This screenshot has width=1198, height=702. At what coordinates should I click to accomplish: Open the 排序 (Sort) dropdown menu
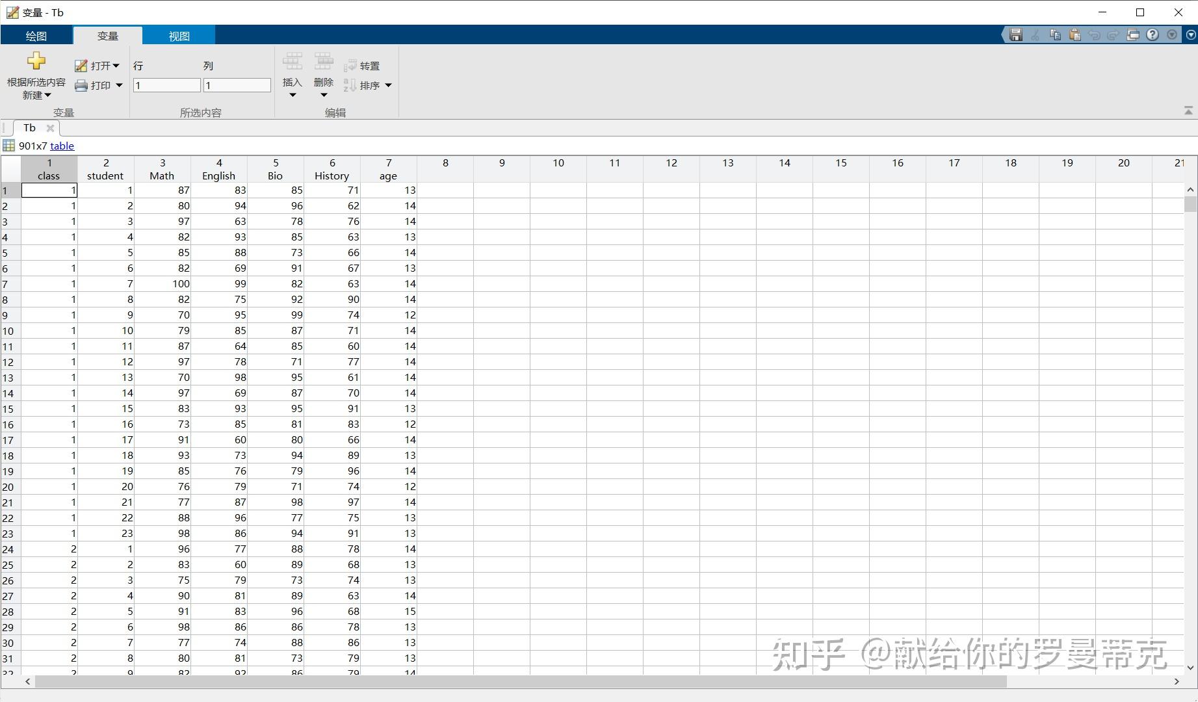388,85
